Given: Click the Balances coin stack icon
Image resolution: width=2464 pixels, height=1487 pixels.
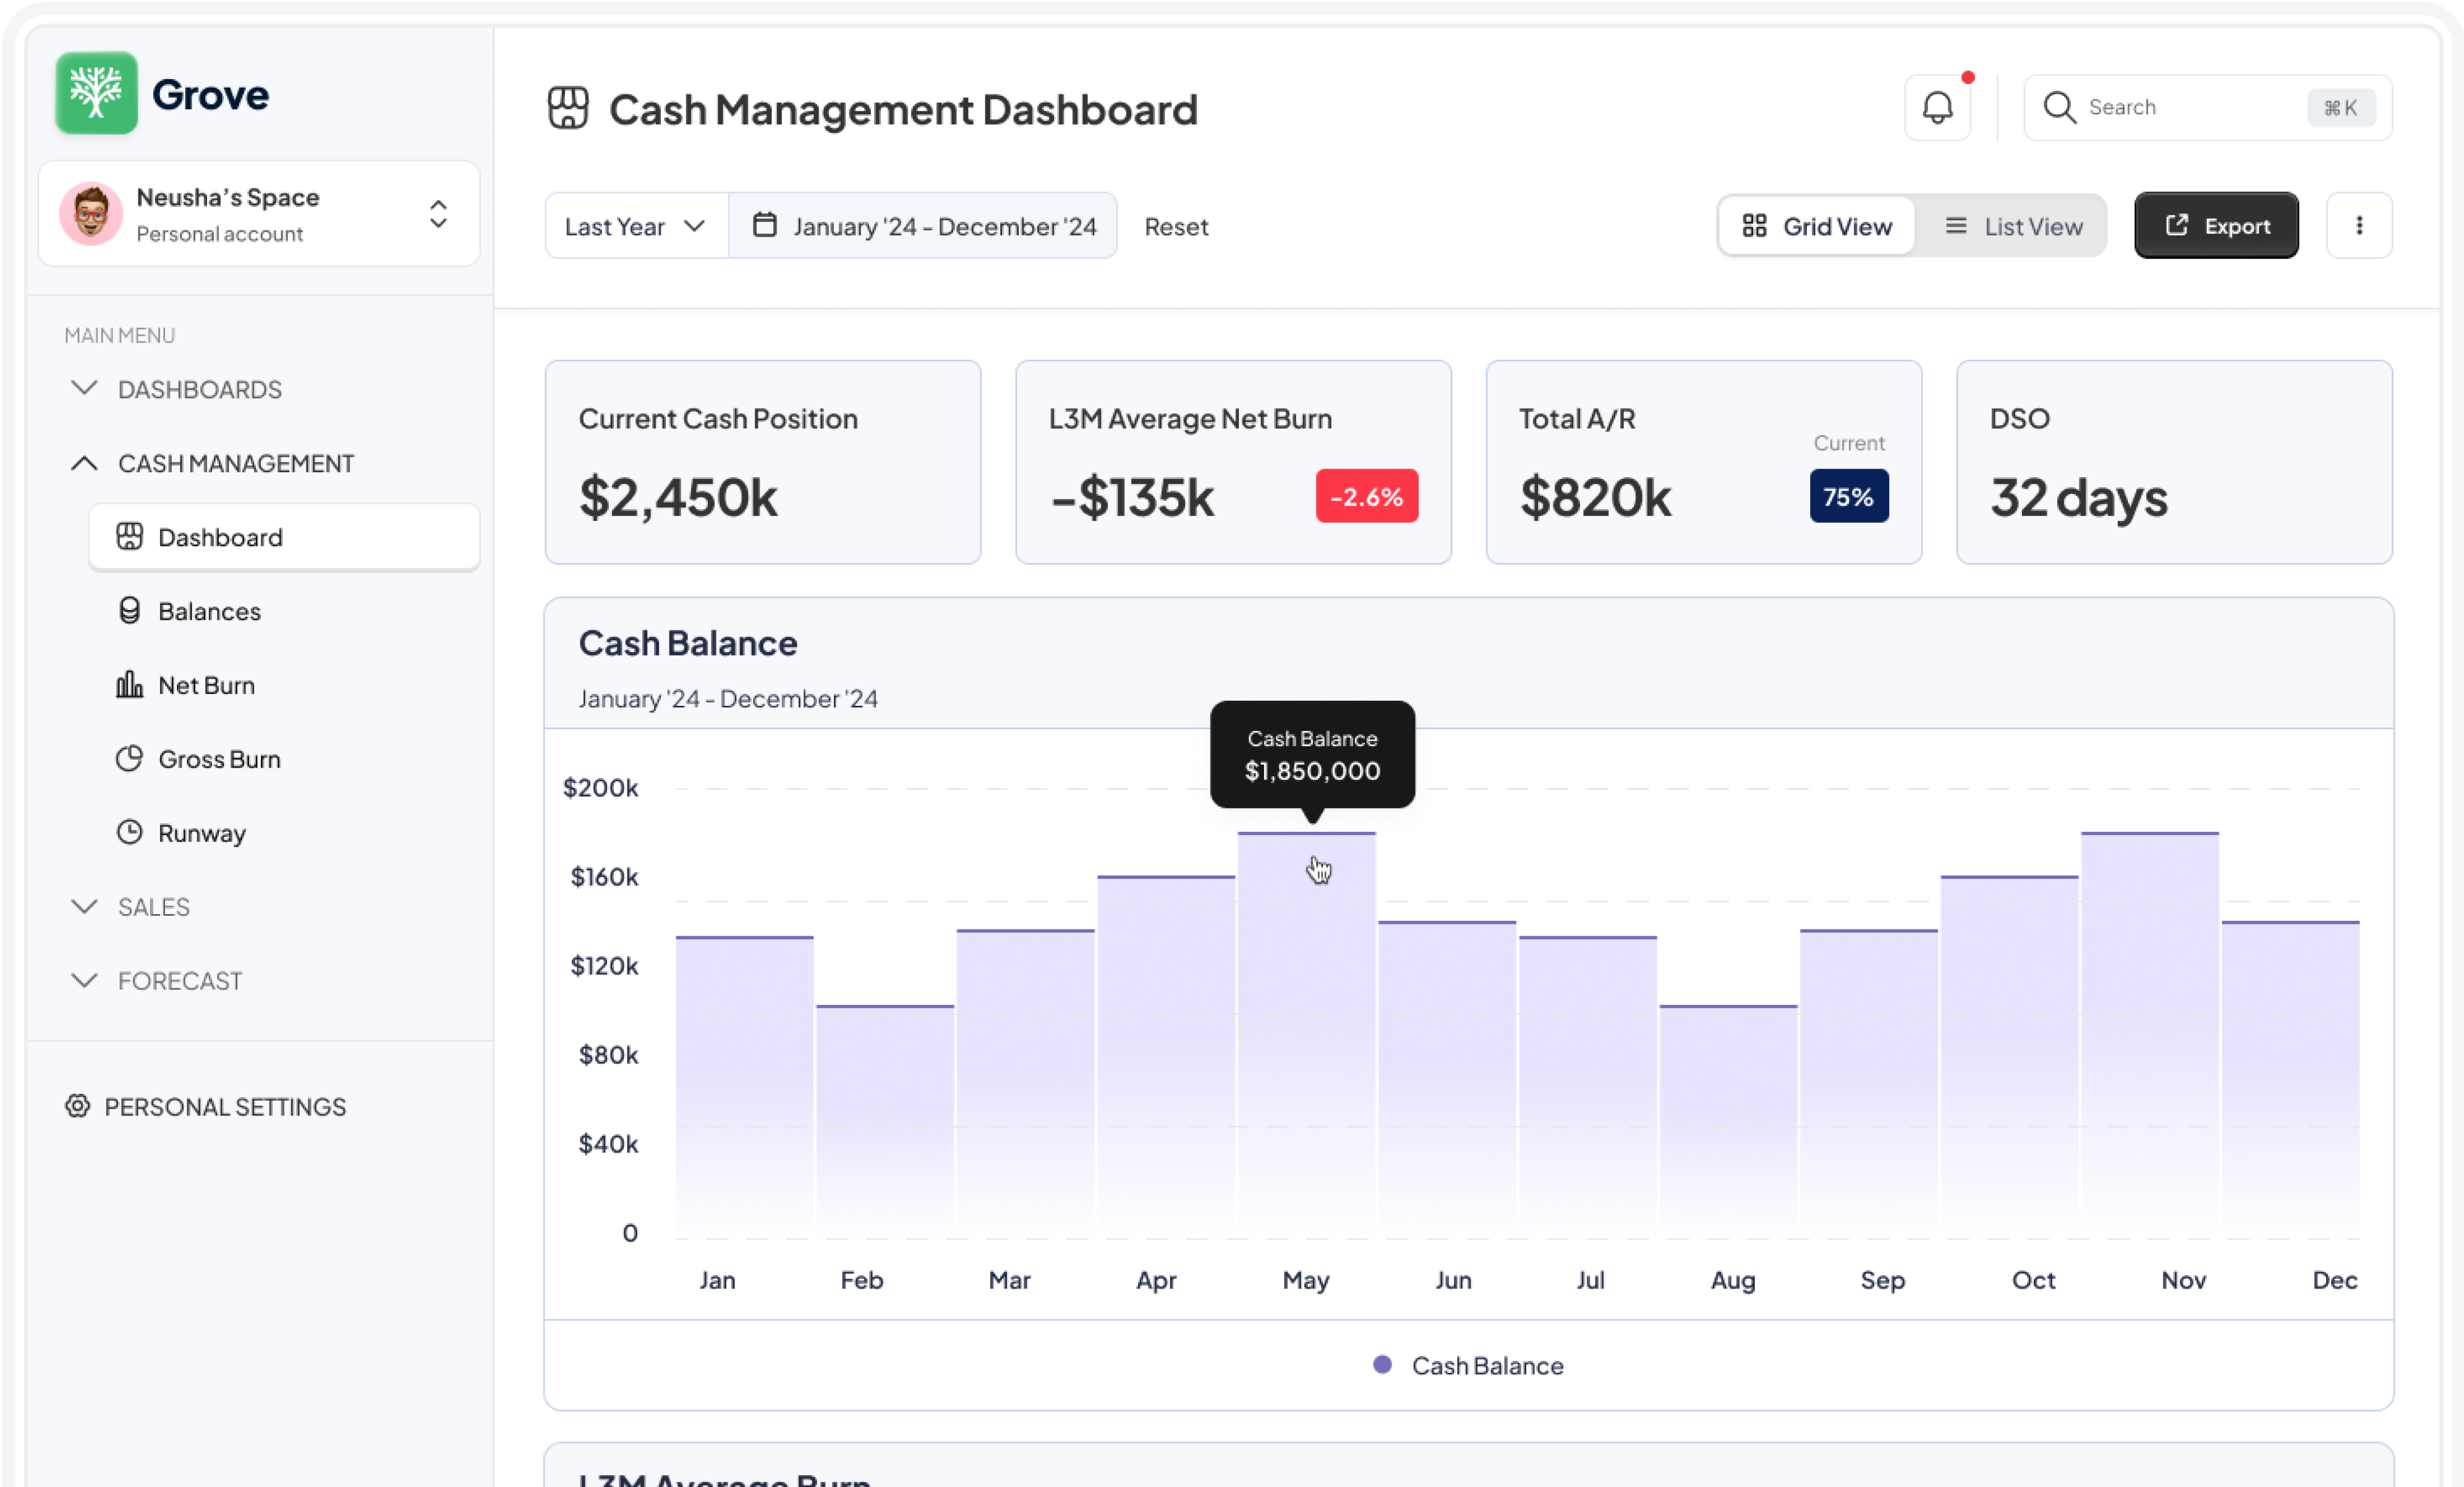Looking at the screenshot, I should click(x=129, y=611).
